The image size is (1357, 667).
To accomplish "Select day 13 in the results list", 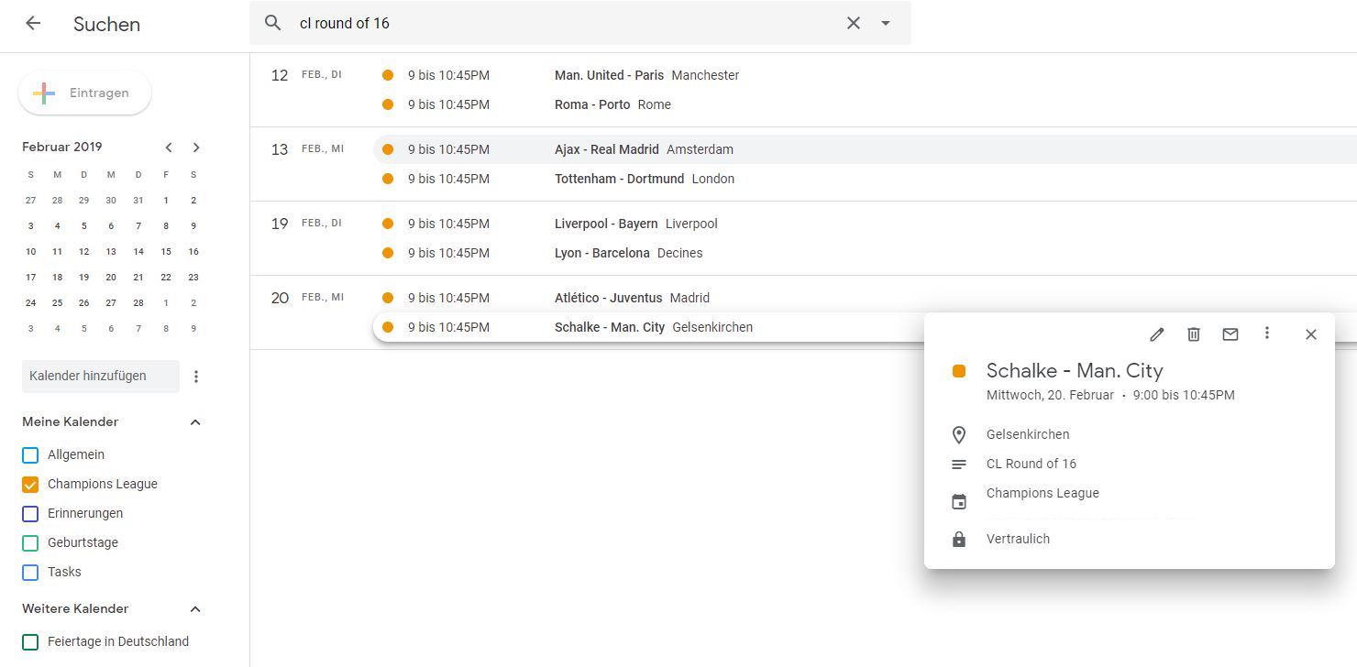I will click(x=280, y=149).
